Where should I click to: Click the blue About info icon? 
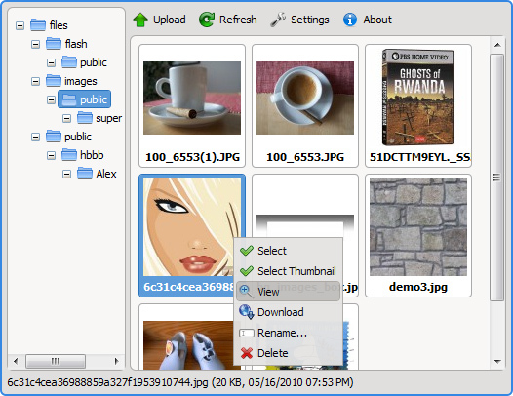point(350,20)
